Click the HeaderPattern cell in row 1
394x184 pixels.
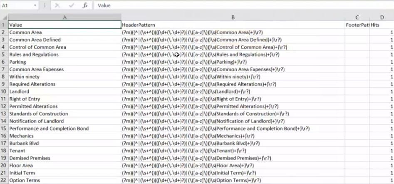coord(233,25)
